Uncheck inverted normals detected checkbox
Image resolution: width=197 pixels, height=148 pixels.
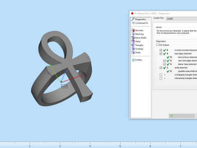[161, 50]
